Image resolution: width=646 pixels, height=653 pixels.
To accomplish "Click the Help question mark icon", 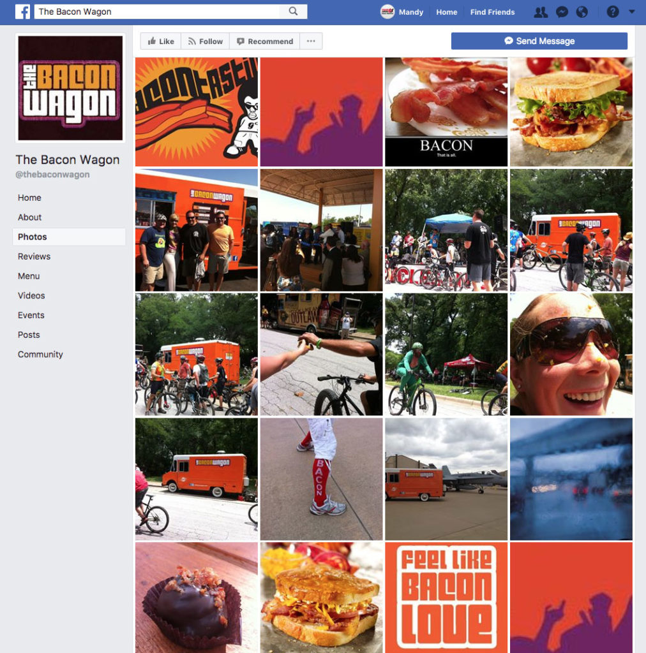I will coord(613,12).
